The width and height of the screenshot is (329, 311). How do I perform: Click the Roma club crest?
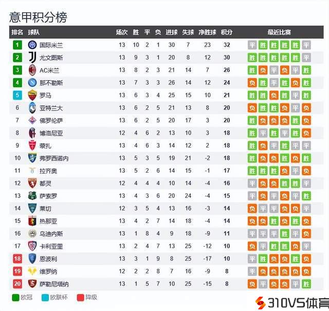pyautogui.click(x=32, y=95)
